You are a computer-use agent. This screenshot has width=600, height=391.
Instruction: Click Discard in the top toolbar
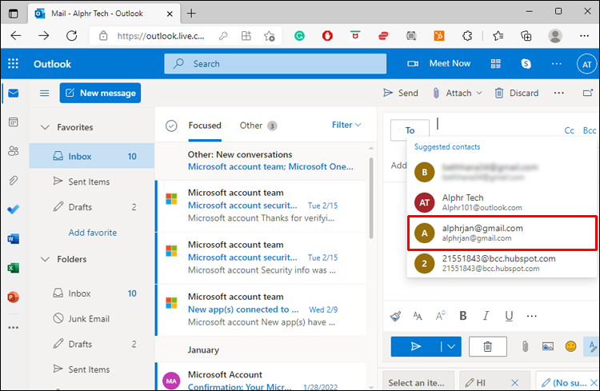click(x=517, y=93)
